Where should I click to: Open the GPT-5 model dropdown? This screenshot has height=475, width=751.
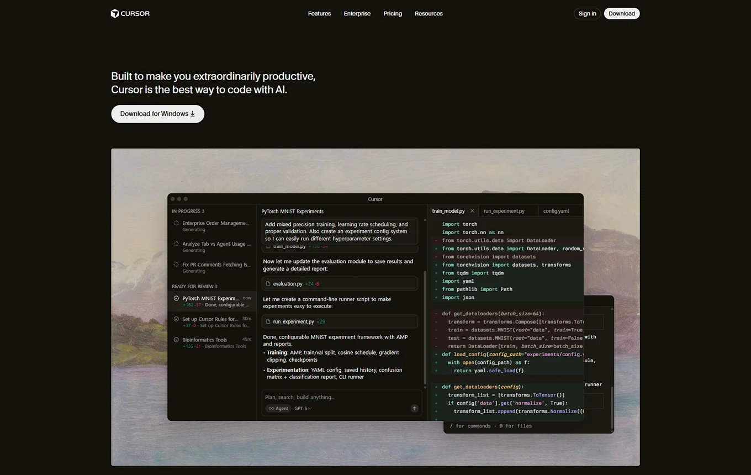tap(303, 408)
